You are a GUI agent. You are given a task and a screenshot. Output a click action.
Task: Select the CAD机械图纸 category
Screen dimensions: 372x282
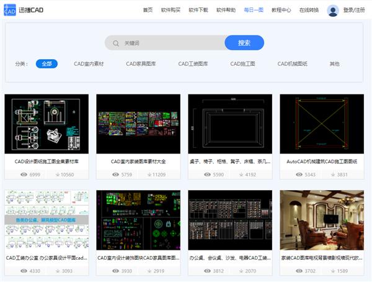pyautogui.click(x=292, y=64)
